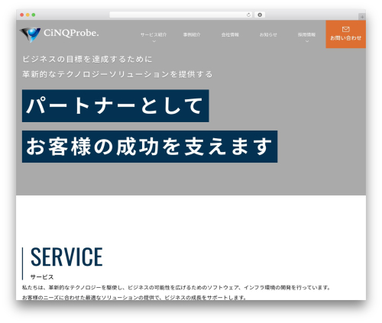Click the envelope icon in contact button

[345, 29]
